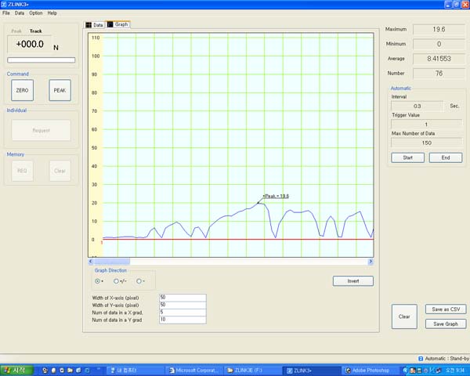Click the graph's horizontal scrollbar right arrow
Viewport: 470px width, 376px height.
[371, 261]
